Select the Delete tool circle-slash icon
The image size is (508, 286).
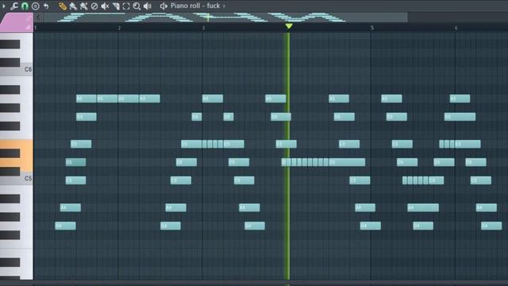[x=94, y=6]
